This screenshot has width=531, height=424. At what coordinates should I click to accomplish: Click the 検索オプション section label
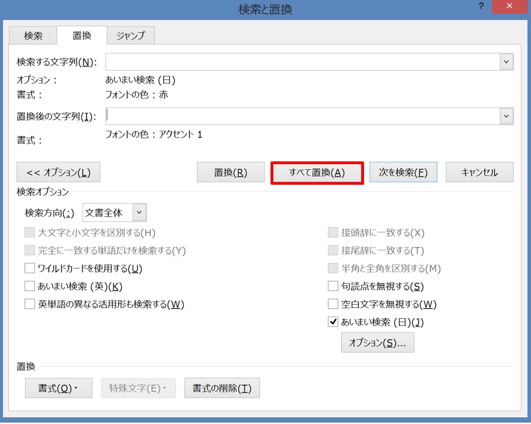pos(43,191)
